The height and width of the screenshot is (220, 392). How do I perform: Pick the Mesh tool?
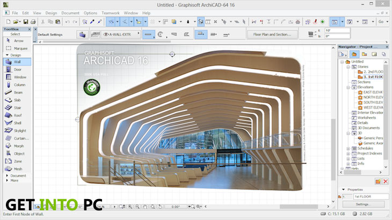click(17, 169)
